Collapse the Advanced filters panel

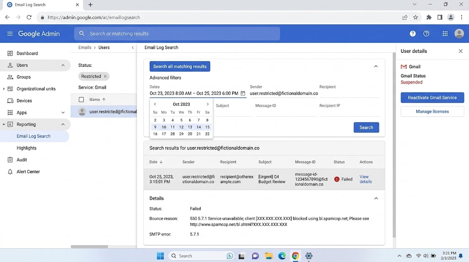pos(376,66)
